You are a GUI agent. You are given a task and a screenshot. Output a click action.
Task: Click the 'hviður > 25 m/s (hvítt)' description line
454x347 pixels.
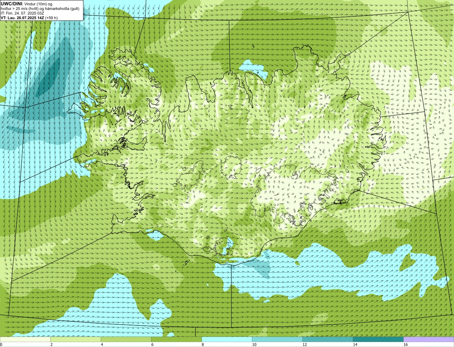pos(40,9)
